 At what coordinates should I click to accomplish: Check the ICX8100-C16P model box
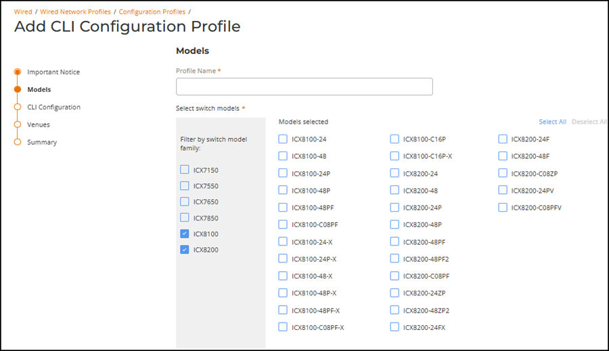pyautogui.click(x=394, y=139)
